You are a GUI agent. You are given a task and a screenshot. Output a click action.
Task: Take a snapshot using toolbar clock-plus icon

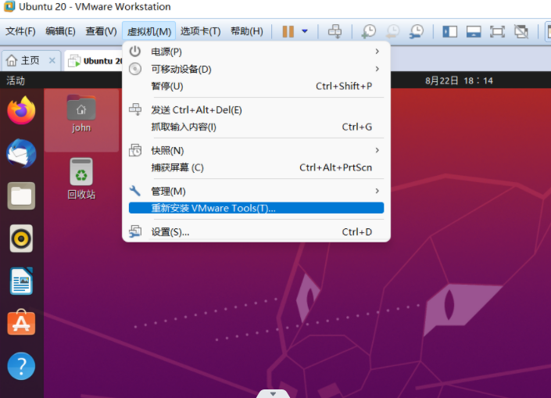[x=369, y=31]
